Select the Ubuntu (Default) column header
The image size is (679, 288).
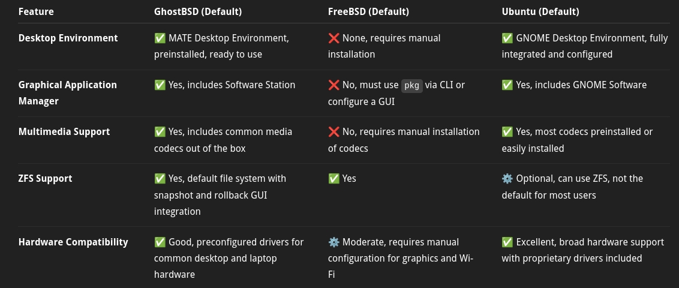pos(540,11)
